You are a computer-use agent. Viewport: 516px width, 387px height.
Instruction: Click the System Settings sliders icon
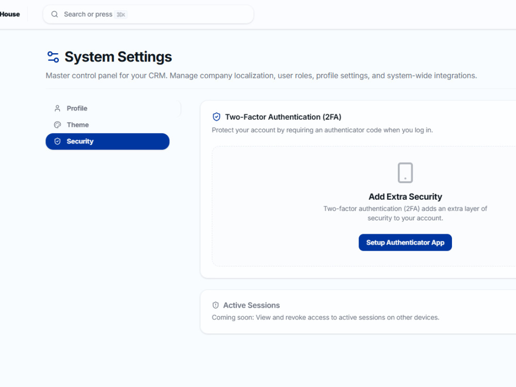point(53,57)
